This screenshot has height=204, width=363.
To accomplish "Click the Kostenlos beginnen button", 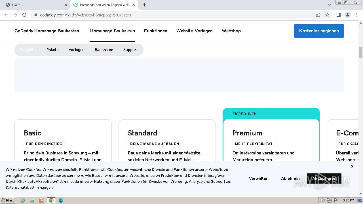I will pos(319,31).
